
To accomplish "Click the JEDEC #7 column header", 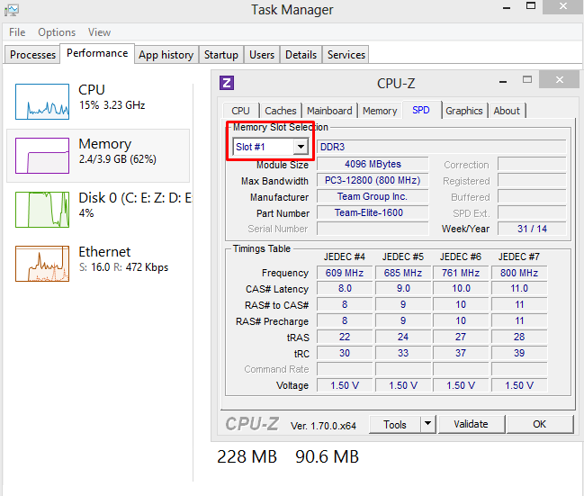I will coord(519,257).
